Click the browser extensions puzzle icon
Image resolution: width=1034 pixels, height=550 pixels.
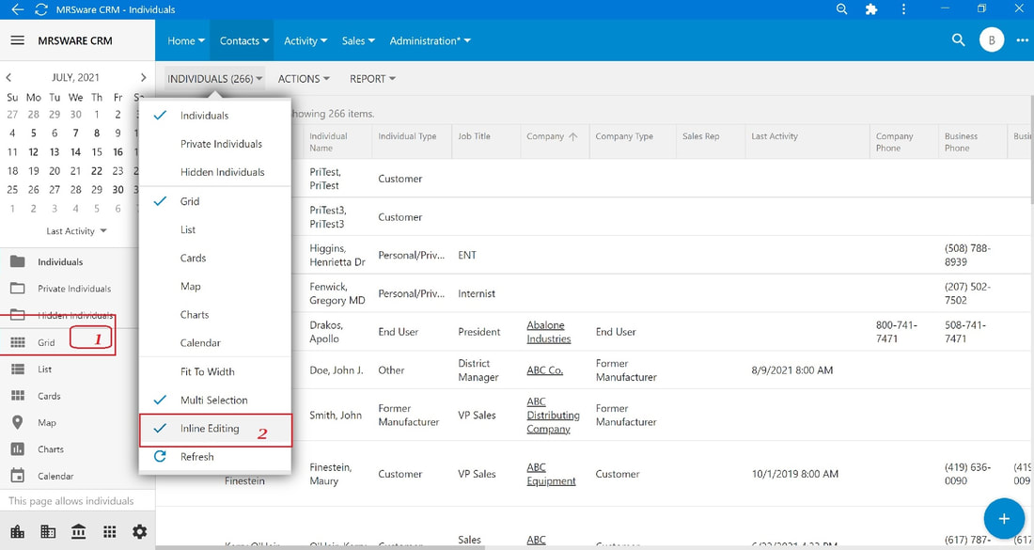coord(871,9)
